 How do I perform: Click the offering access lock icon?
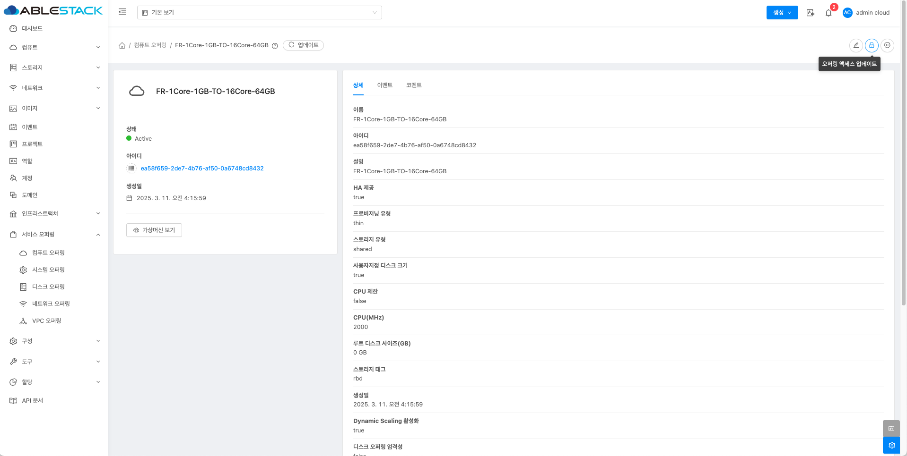pos(872,45)
